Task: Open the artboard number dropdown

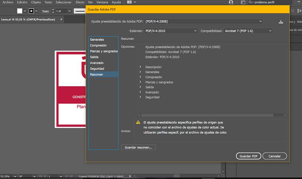Action: click(x=61, y=176)
